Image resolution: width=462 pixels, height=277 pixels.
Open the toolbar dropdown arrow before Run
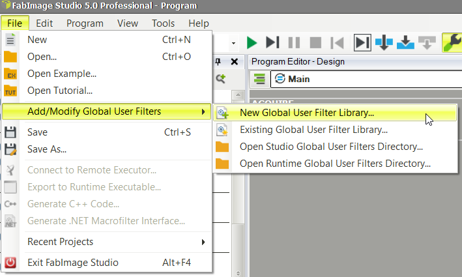coord(234,43)
